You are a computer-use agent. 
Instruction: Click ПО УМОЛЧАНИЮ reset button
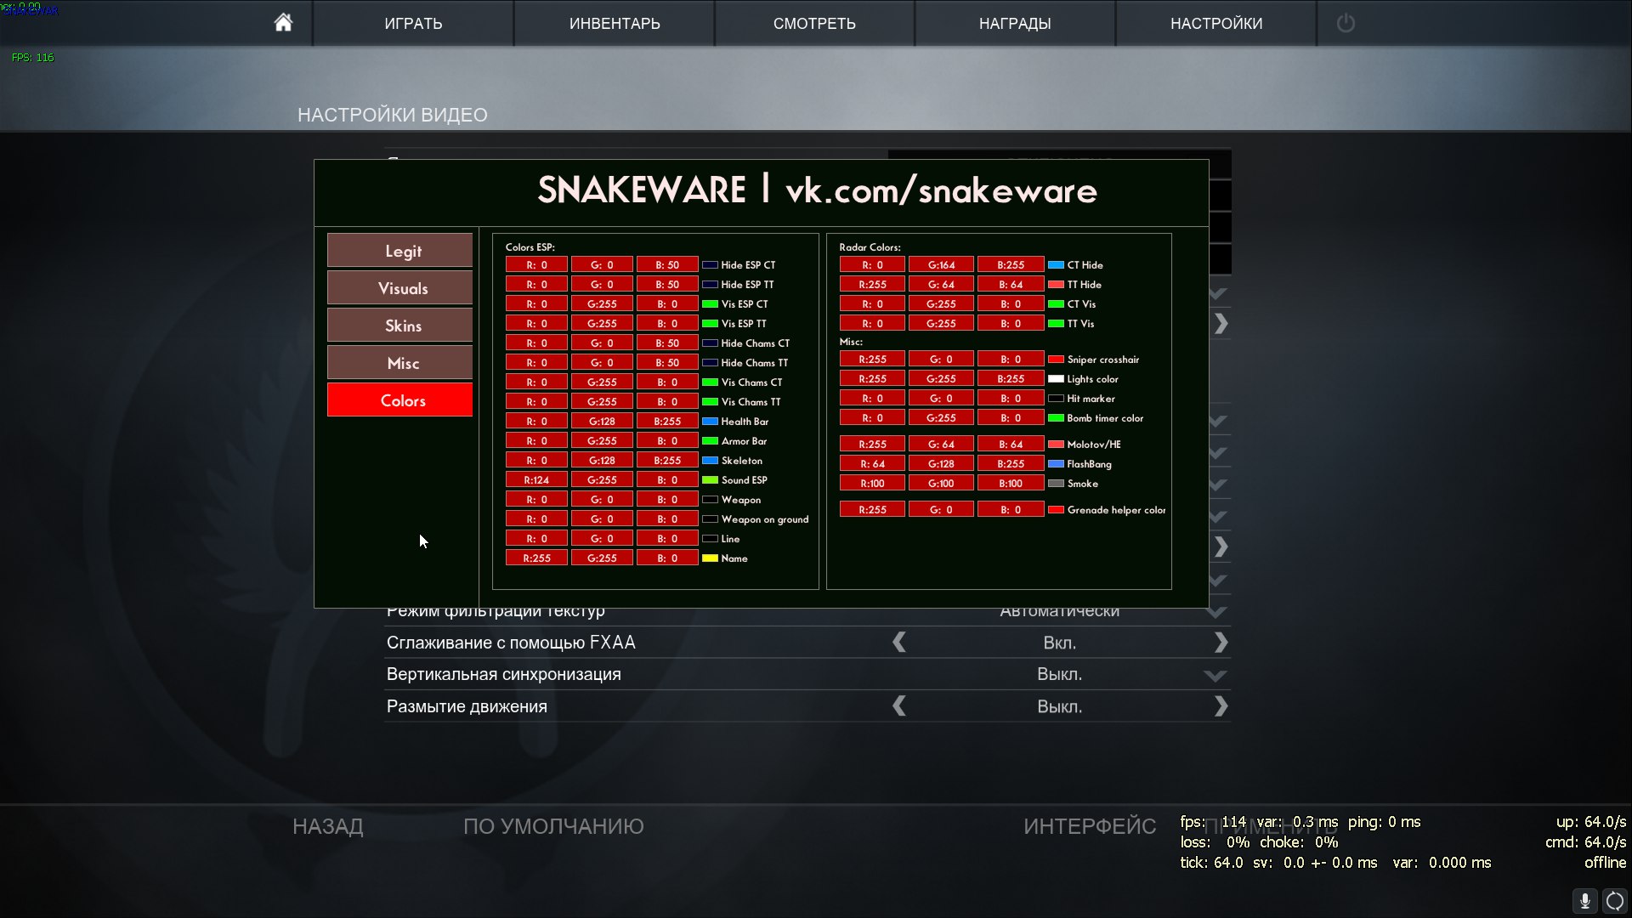553,826
